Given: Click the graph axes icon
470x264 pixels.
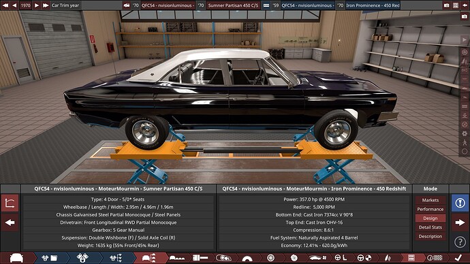Looking at the screenshot, I should click(10, 203).
